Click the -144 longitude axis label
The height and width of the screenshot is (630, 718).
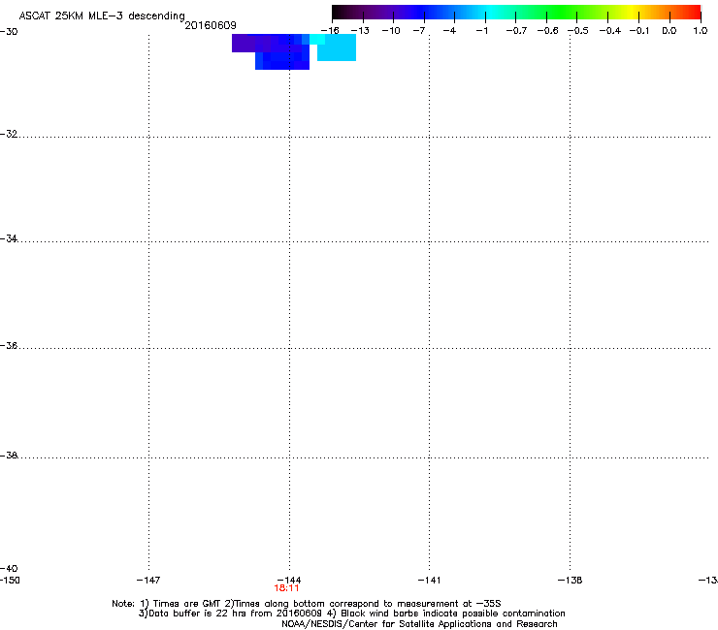point(289,581)
